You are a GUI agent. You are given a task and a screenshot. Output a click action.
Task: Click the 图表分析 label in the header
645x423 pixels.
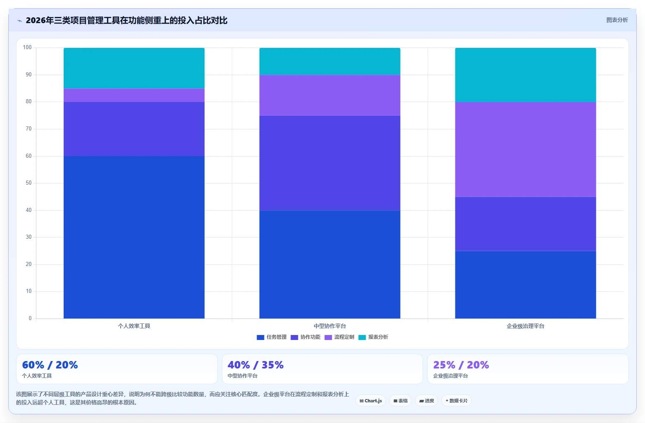(x=617, y=20)
